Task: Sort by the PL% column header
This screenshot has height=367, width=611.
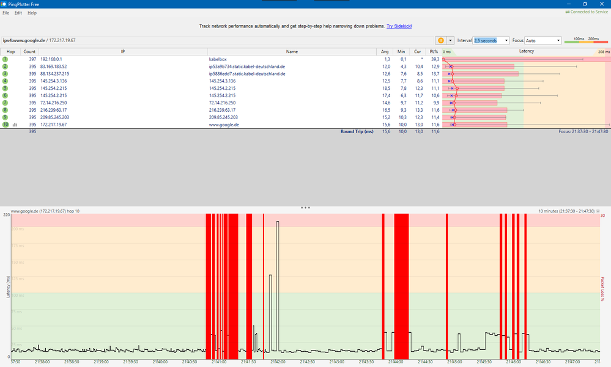Action: tap(434, 52)
